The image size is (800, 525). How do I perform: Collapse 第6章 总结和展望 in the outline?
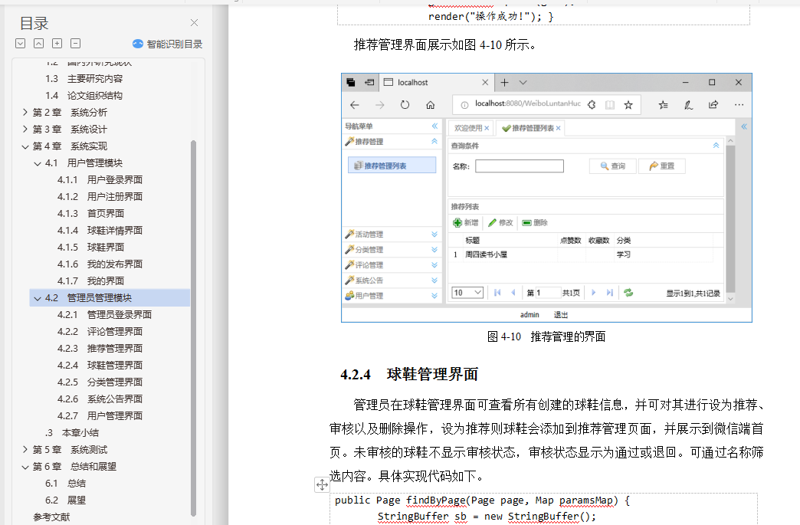(25, 466)
